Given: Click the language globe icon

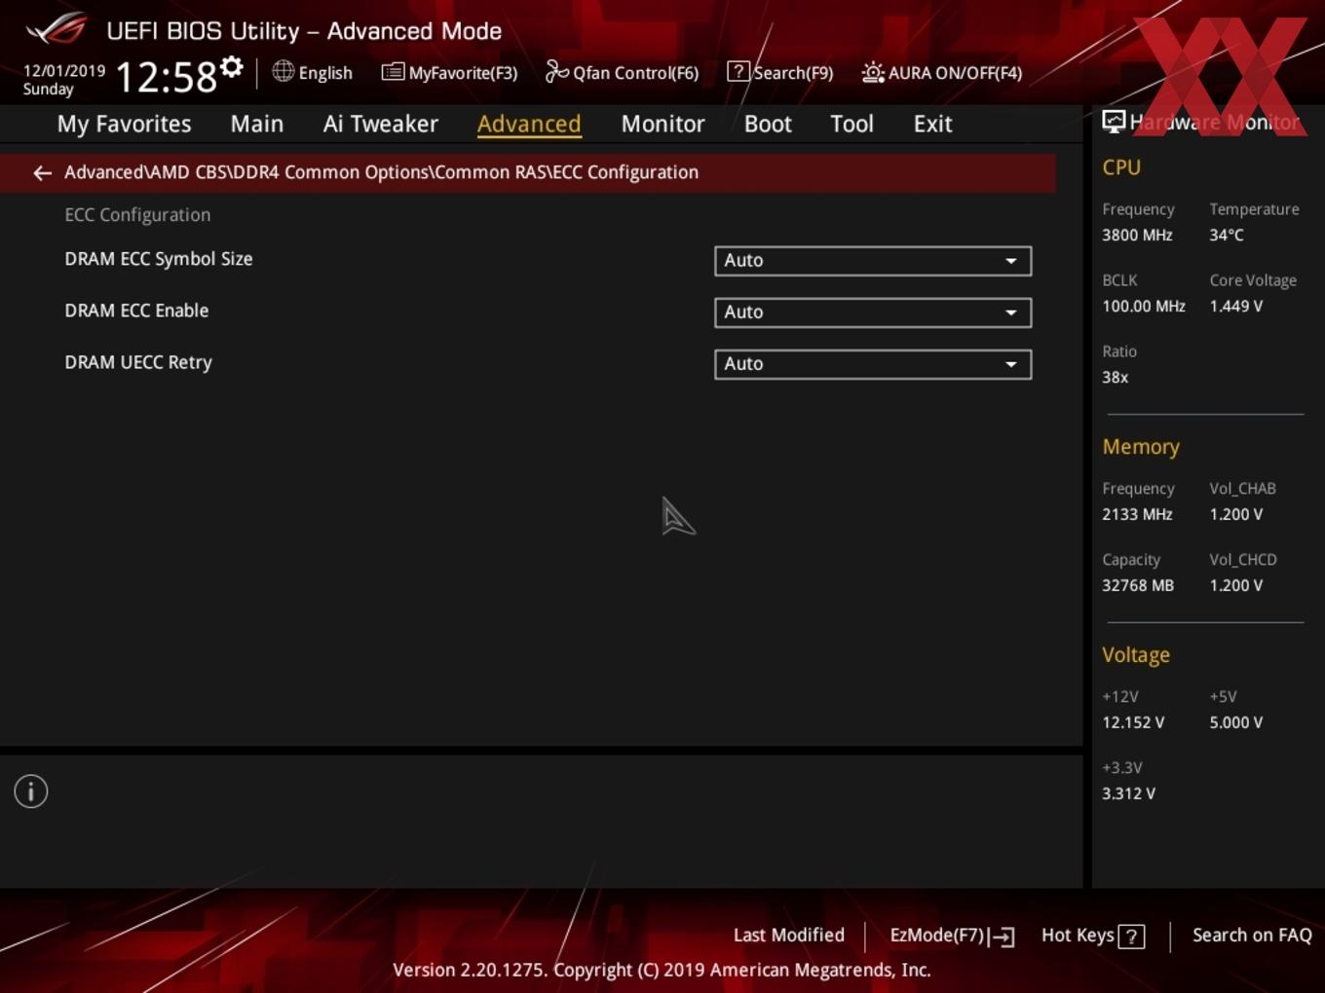Looking at the screenshot, I should pos(283,71).
